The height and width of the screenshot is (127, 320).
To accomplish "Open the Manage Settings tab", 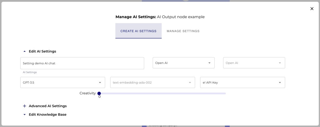I will pyautogui.click(x=183, y=31).
